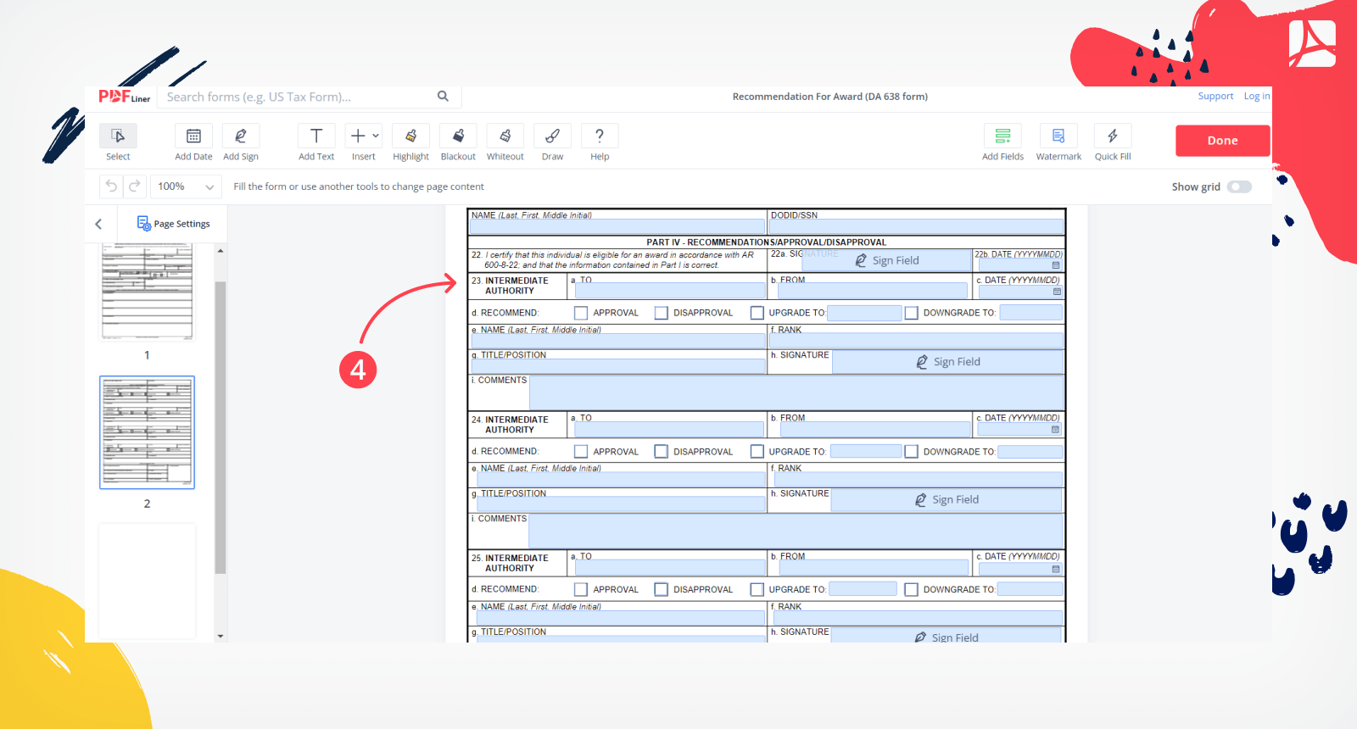Click section 24 COMMENTS field
The height and width of the screenshot is (729, 1357).
coord(796,531)
